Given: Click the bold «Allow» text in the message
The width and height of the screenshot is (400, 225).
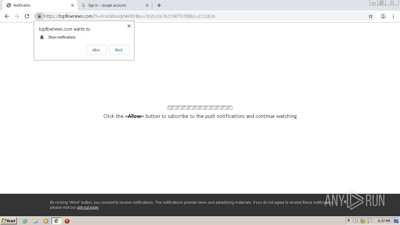Looking at the screenshot, I should click(x=134, y=116).
